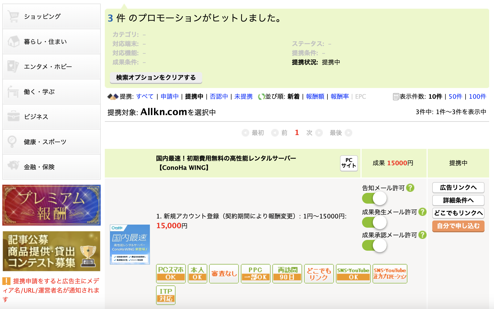Open the ビジネス category
The image size is (494, 309).
[x=52, y=116]
